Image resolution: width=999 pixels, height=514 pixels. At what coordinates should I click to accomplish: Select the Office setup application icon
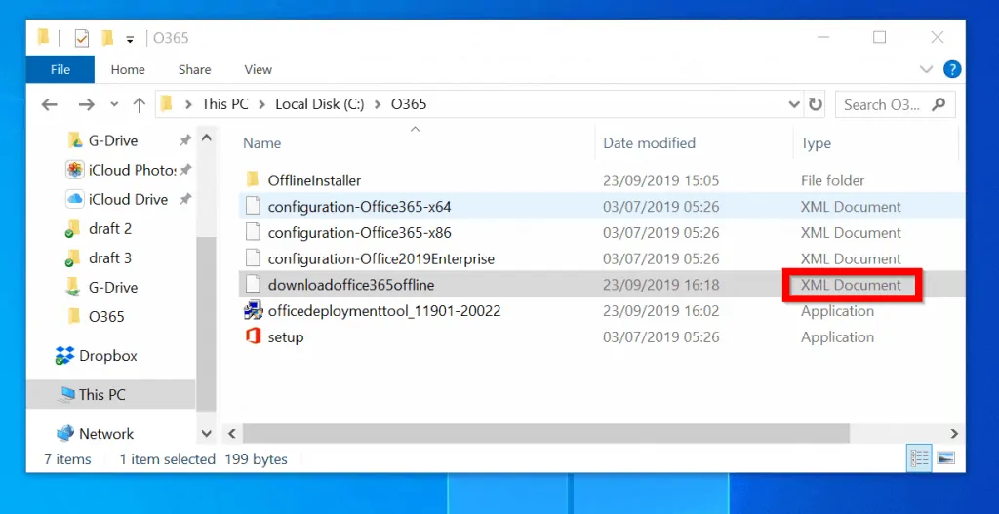pyautogui.click(x=254, y=336)
